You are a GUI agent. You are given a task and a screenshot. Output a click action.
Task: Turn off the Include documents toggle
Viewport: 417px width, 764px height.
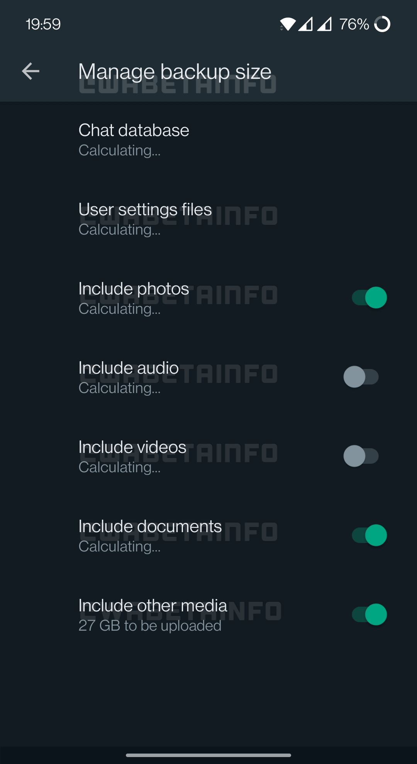click(x=369, y=535)
